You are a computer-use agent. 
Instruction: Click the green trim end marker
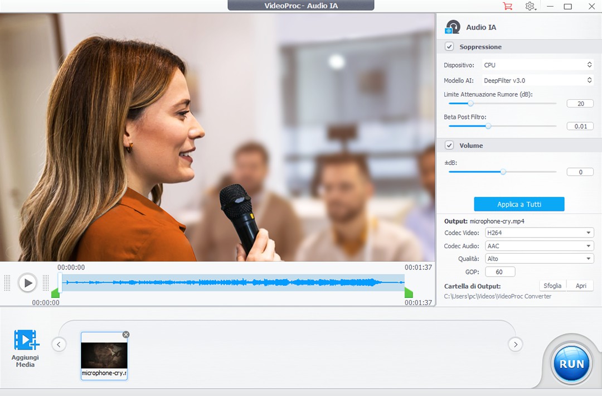coord(409,293)
